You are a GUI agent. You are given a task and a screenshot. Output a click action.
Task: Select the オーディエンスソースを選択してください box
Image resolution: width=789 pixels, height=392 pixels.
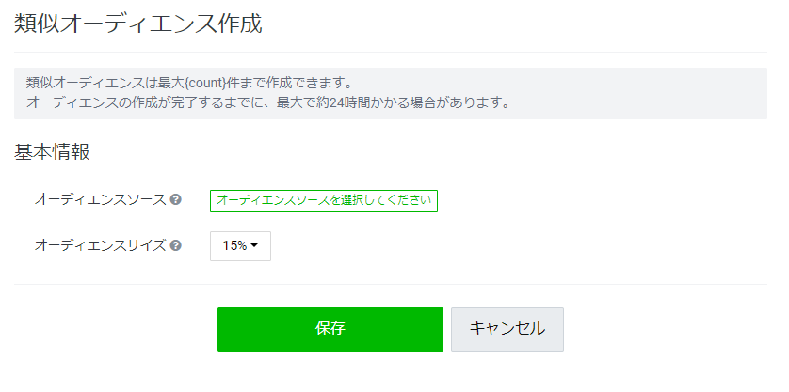(x=324, y=200)
